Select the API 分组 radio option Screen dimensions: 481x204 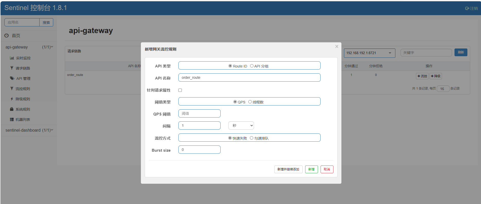coord(252,66)
